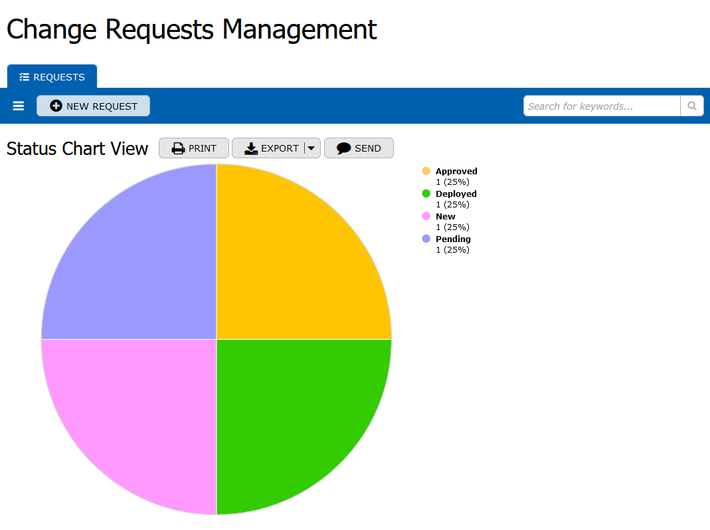Click the orange Approved legend dot
Screen dimensions: 710x530
click(x=426, y=172)
